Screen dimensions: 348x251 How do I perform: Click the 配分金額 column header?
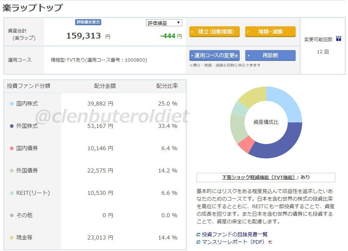(105, 86)
